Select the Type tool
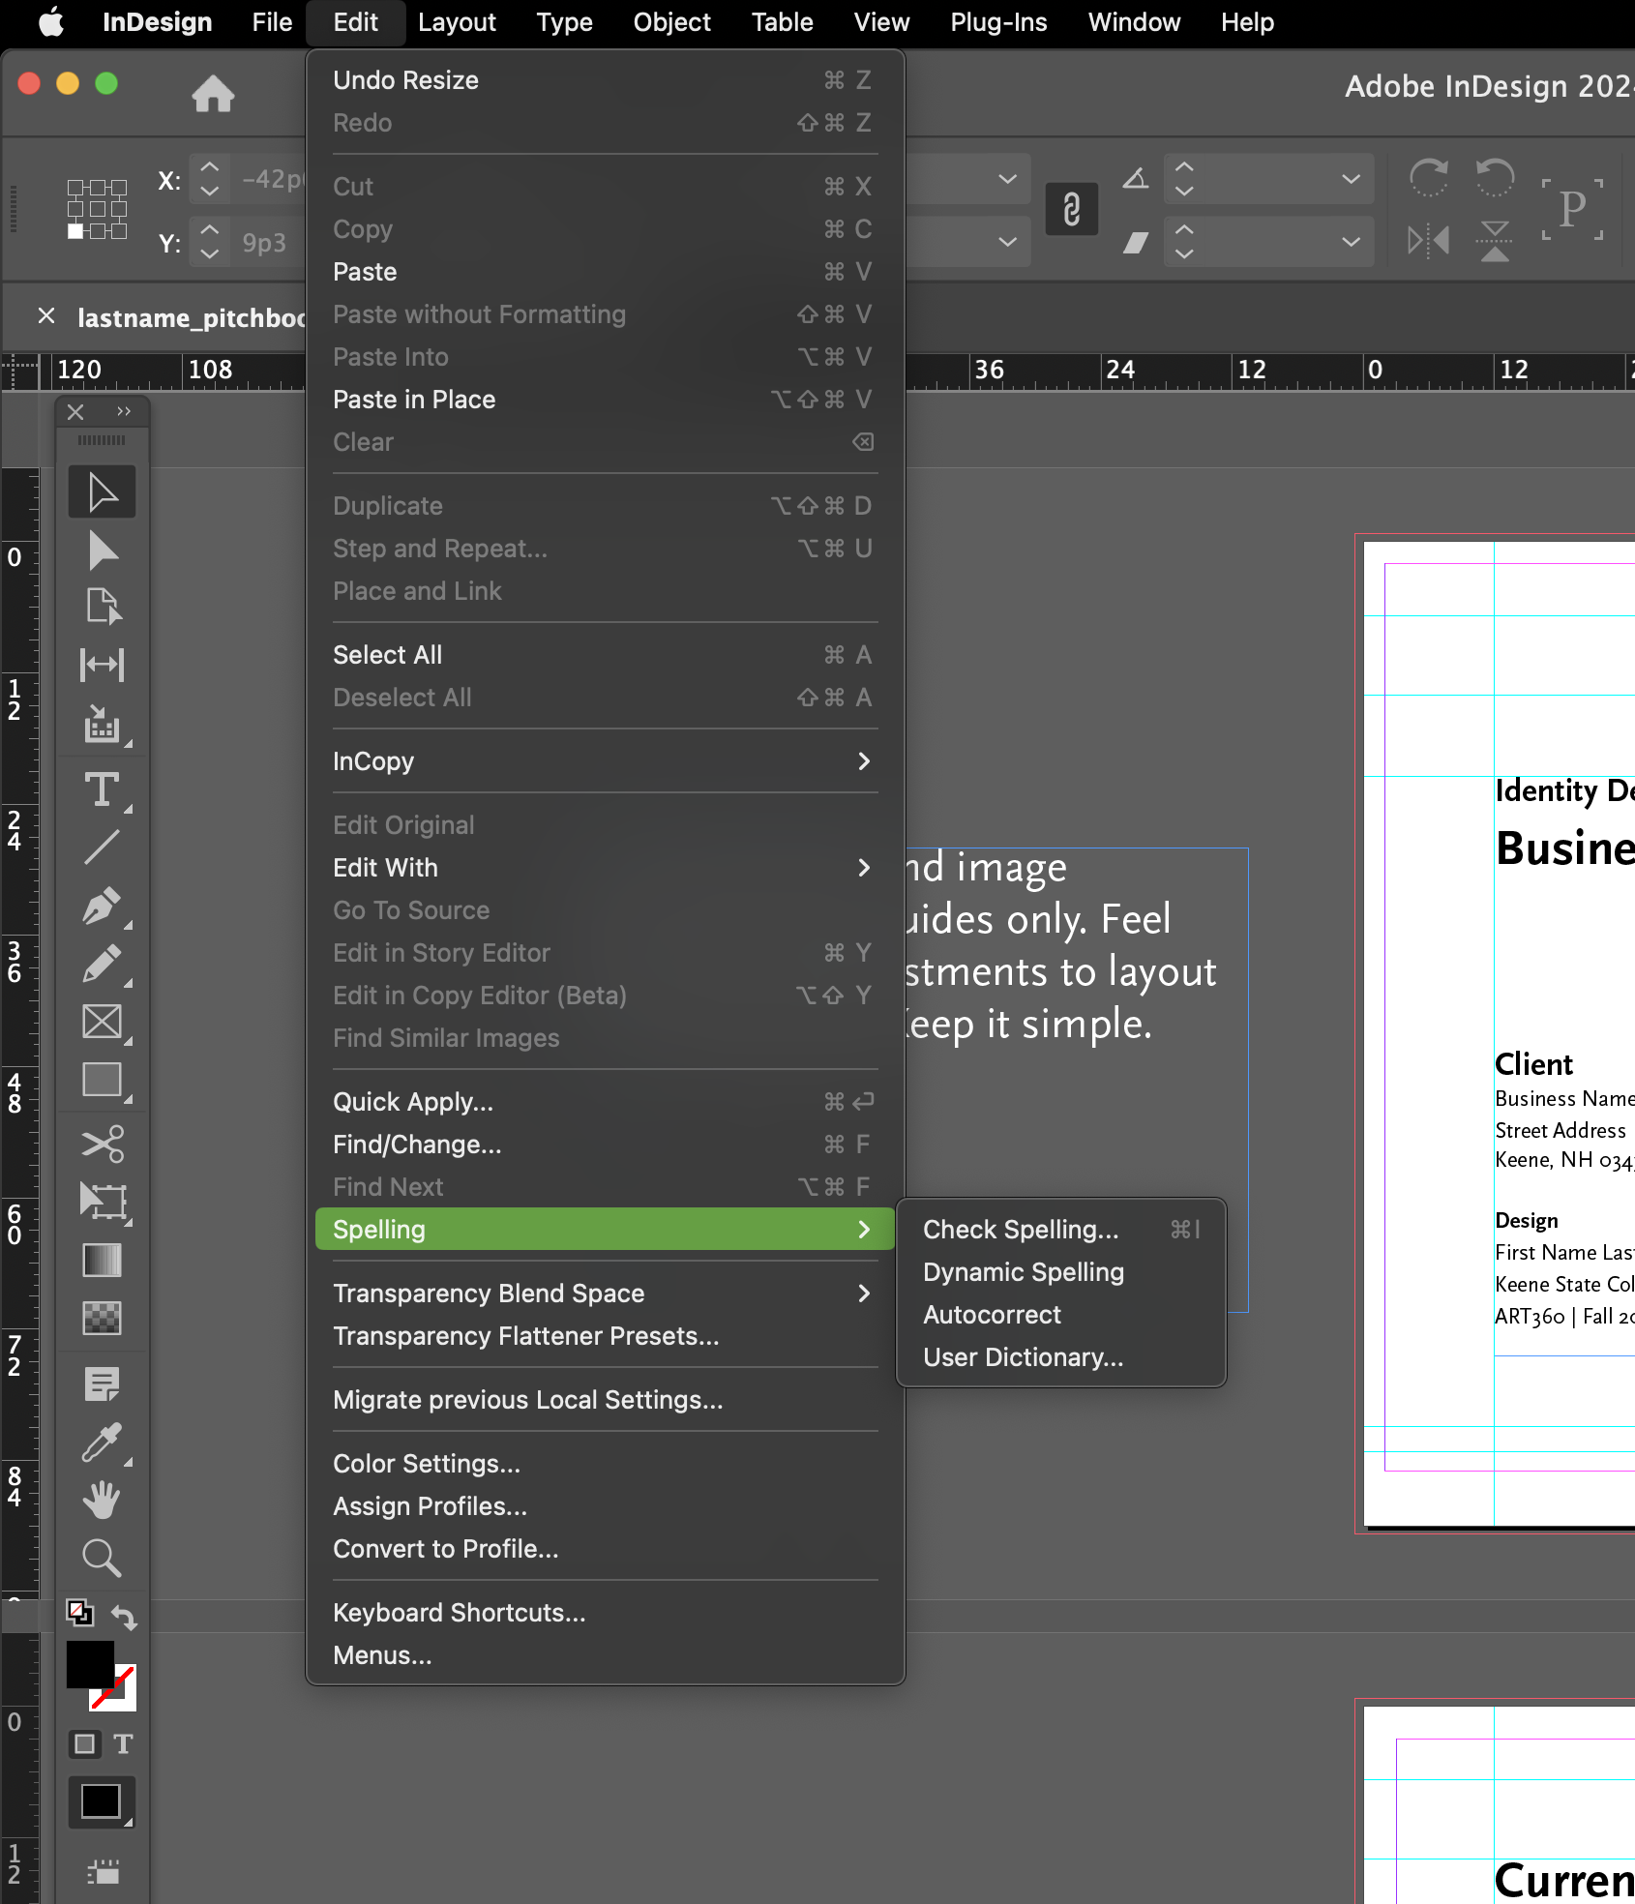Viewport: 1635px width, 1904px height. [101, 790]
